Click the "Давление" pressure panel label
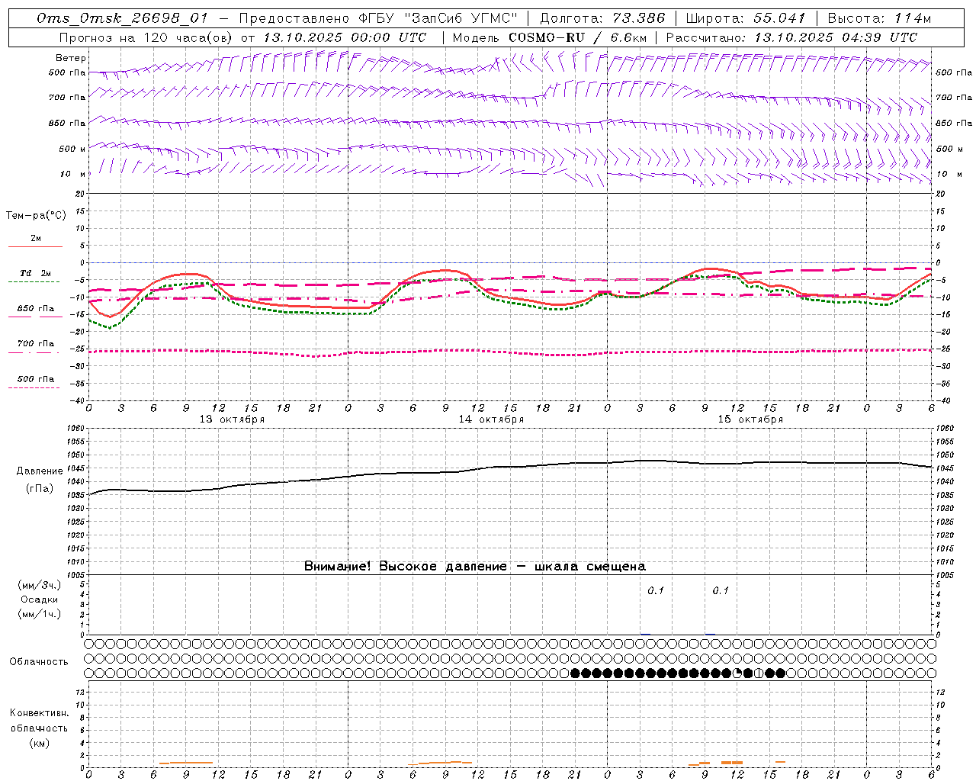Screen dimensions: 976x781 40,471
